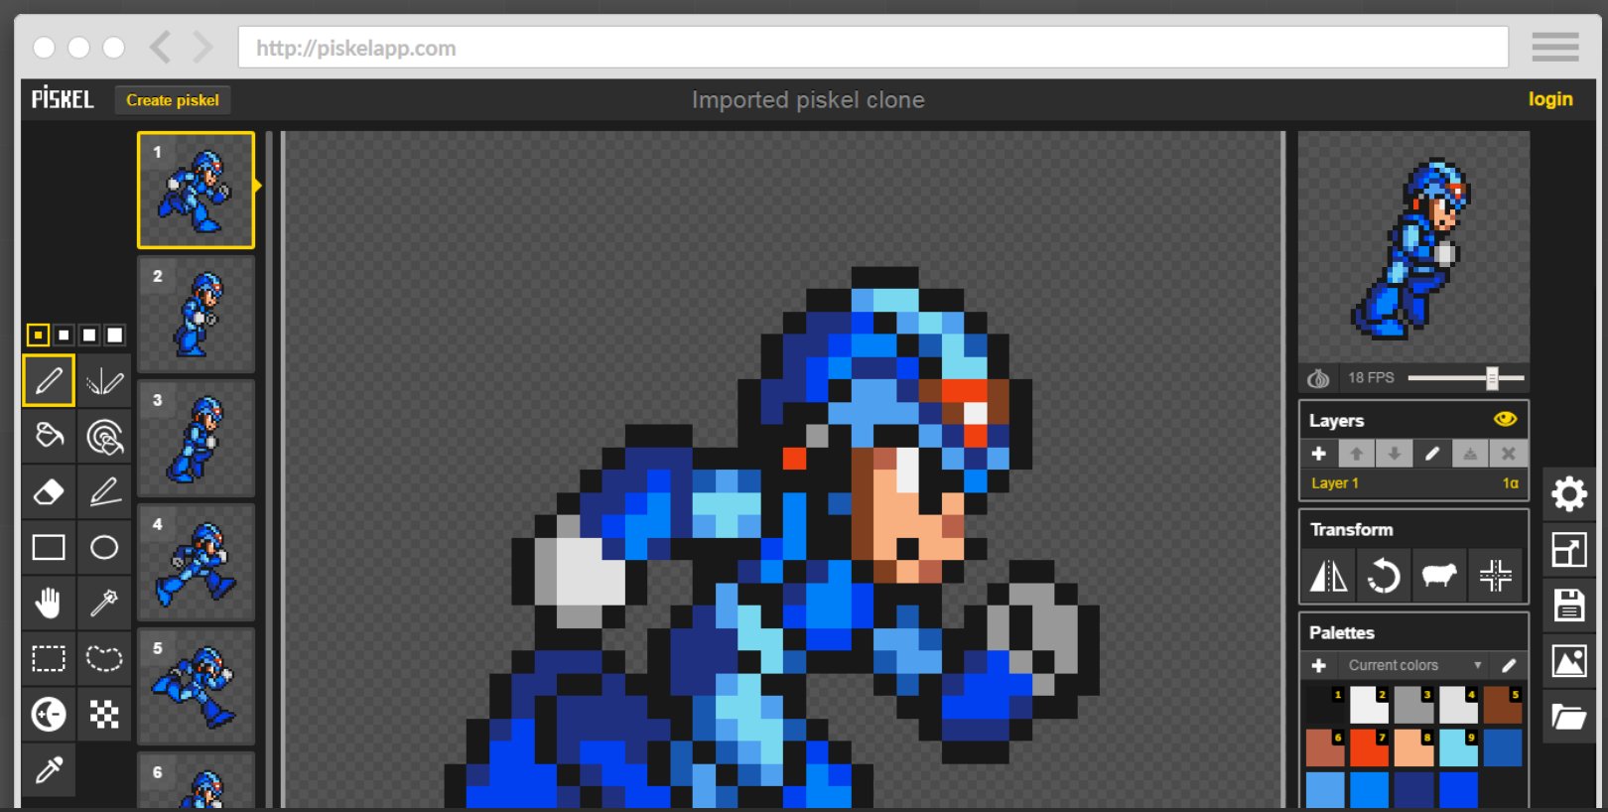Pick orange-red palette color 7
The height and width of the screenshot is (812, 1608).
(1369, 748)
